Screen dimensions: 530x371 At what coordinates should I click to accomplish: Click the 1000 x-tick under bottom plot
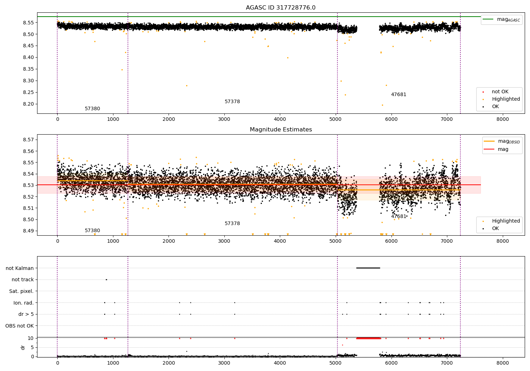[x=113, y=363]
